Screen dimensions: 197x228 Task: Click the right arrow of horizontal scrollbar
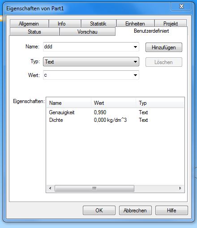180,188
